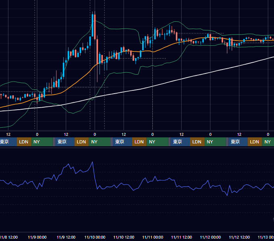This screenshot has height=241, width=274.
Task: Pick the NY session block covering 11/9 00:00
Action: [x=42, y=142]
